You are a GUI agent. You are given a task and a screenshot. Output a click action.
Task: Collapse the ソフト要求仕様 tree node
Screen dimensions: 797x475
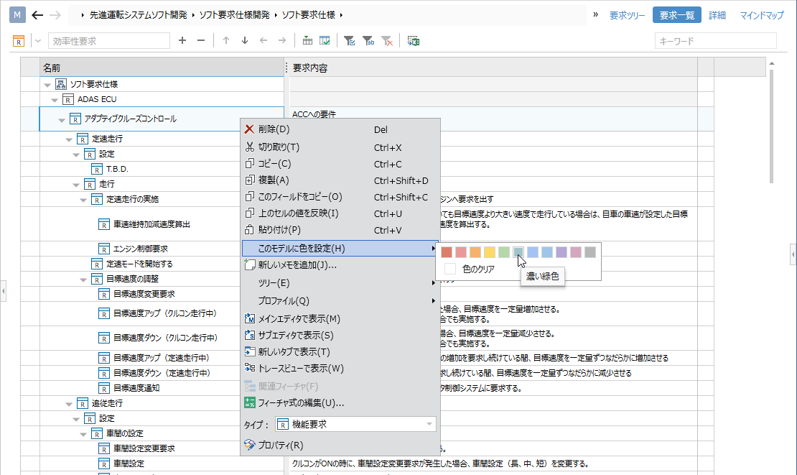[47, 85]
